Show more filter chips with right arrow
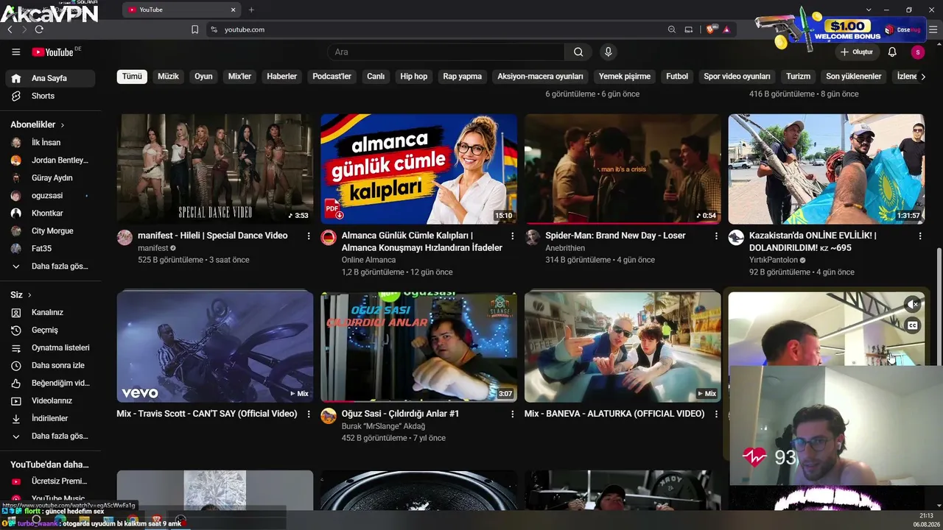 pos(923,77)
